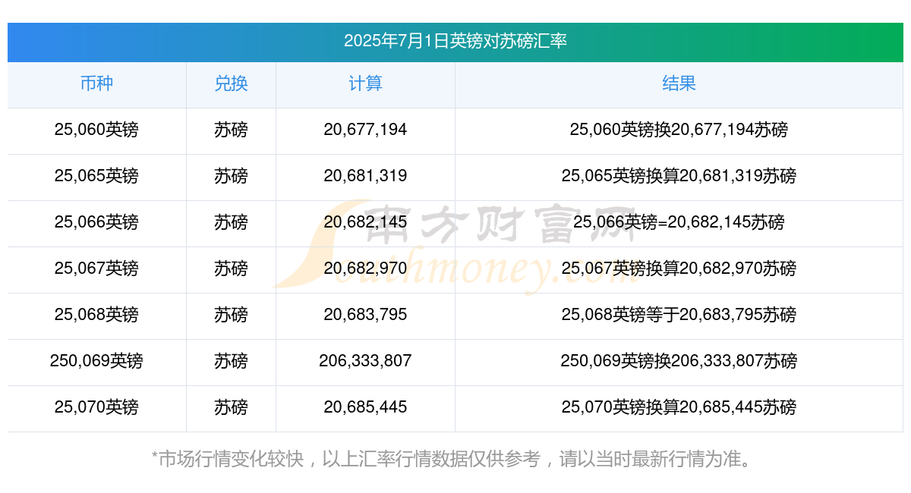Click 苏磅 in the 25,065英镑 row
The image size is (911, 493).
[x=231, y=176]
